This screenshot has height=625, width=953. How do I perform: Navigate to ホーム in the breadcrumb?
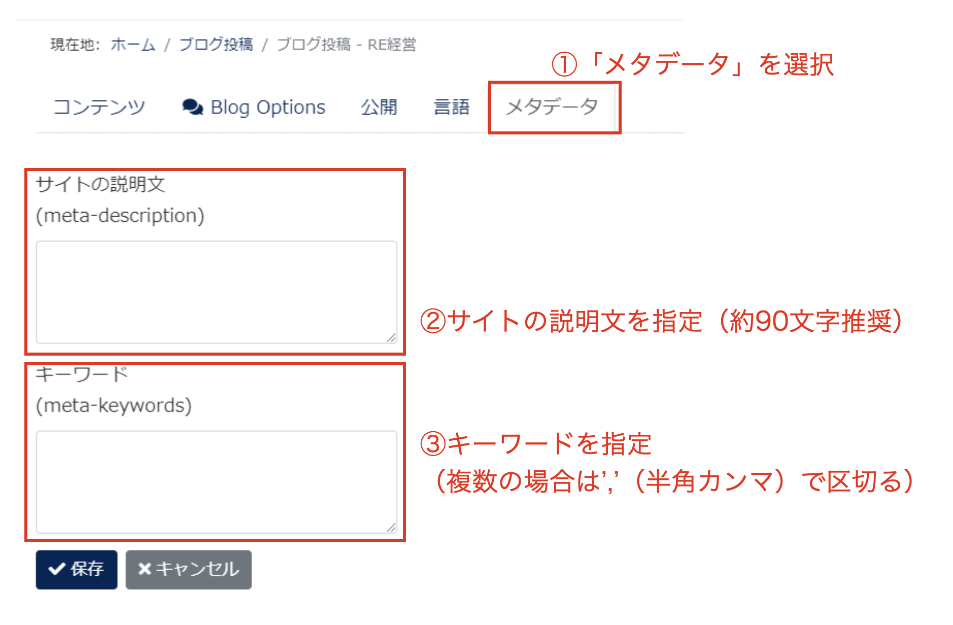coord(133,45)
